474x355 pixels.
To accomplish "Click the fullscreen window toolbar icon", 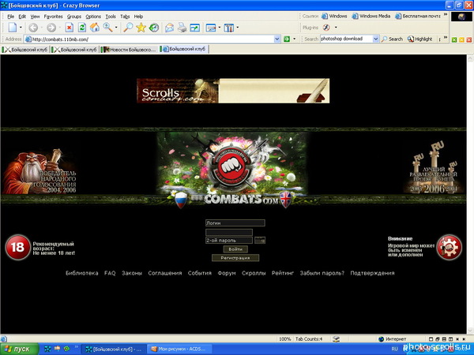I will coord(194,28).
